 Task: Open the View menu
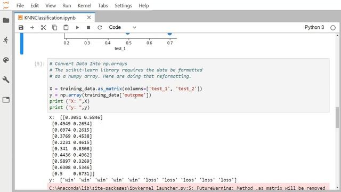[x=51, y=5]
